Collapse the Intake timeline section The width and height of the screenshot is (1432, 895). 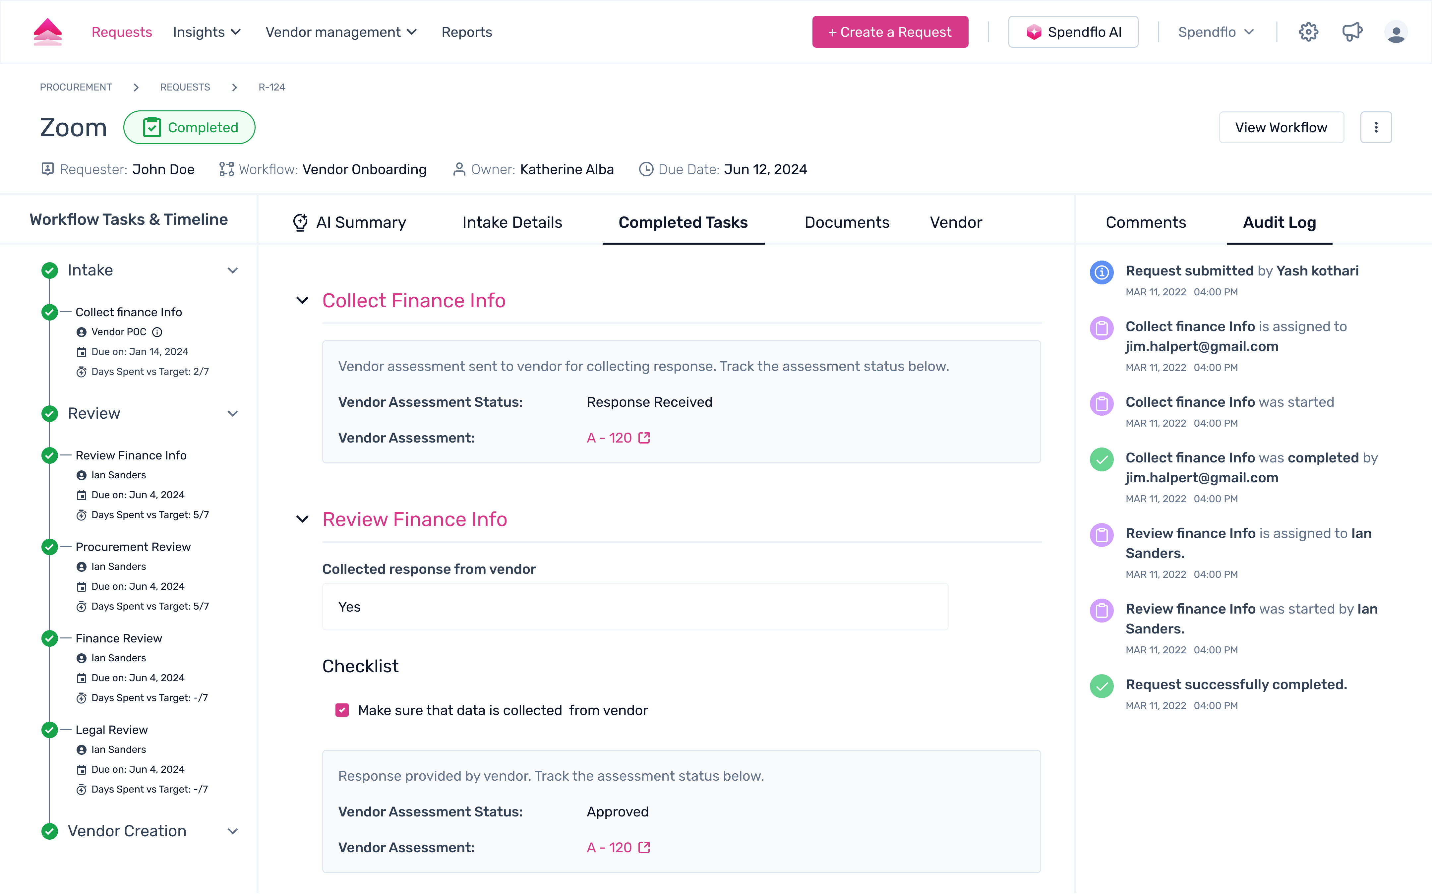tap(233, 270)
